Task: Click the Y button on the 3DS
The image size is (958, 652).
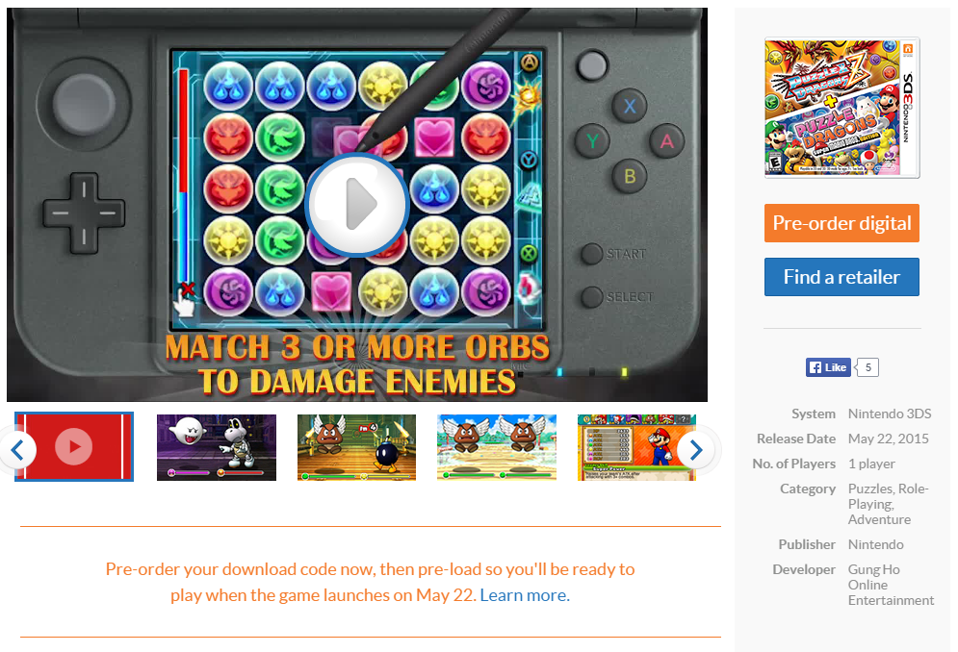Action: coord(592,141)
